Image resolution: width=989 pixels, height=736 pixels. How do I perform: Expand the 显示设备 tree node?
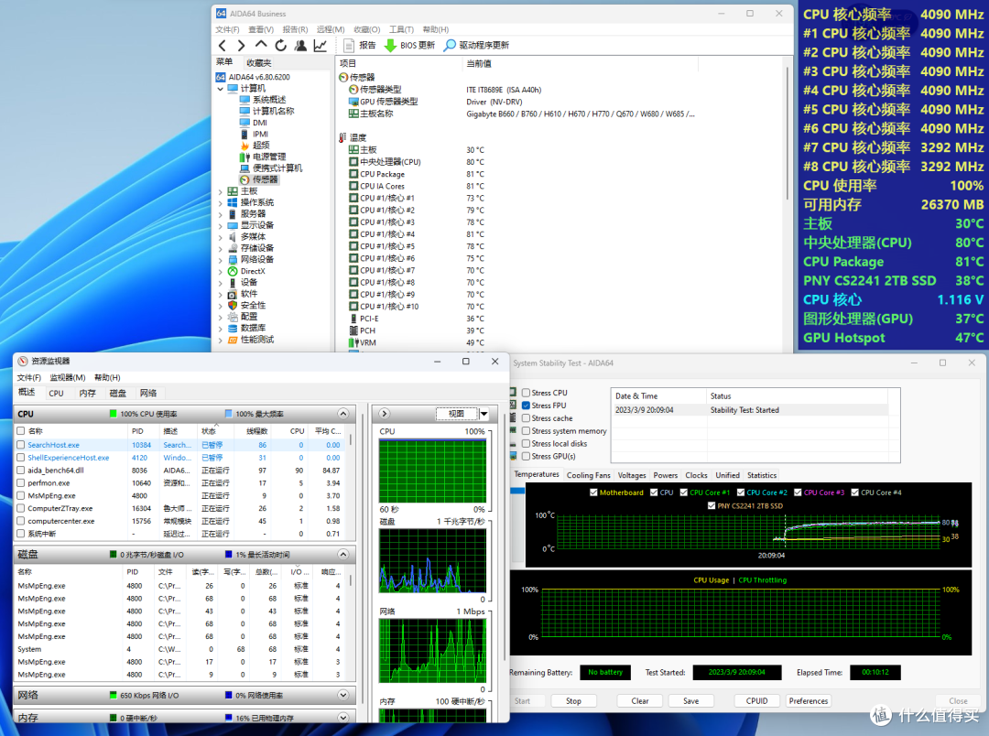click(x=220, y=225)
